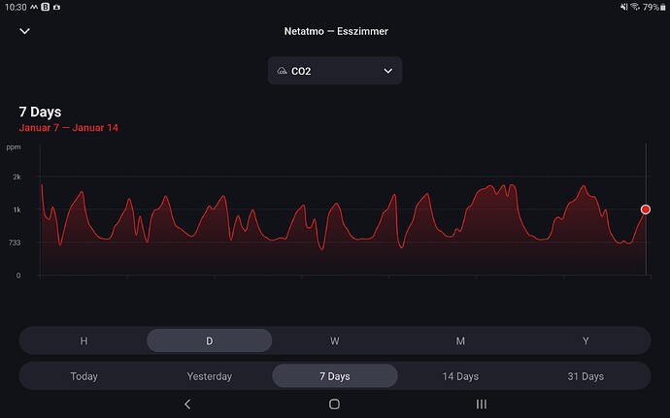Switch to the Yesterday range tab
Screen dimensions: 670x418
(x=210, y=376)
